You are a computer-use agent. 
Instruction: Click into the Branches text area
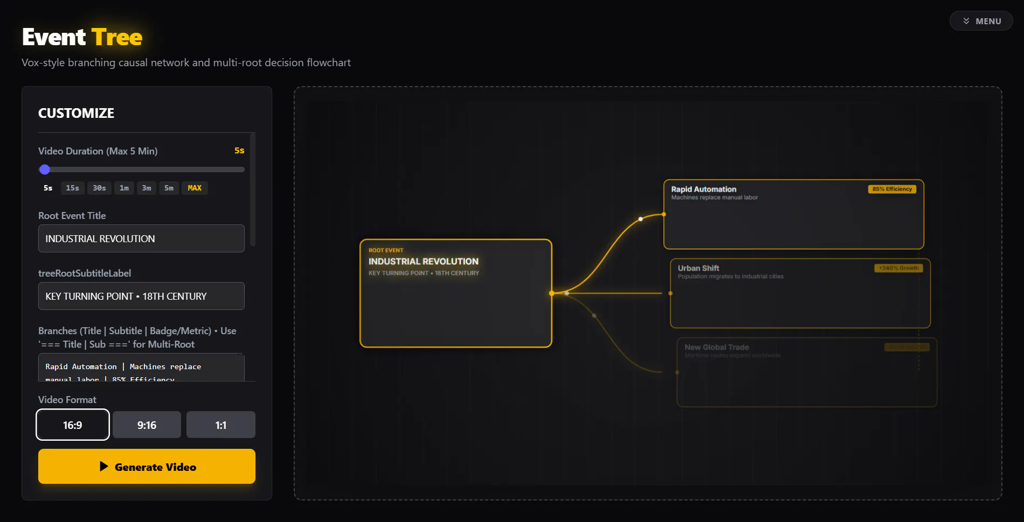tap(141, 368)
